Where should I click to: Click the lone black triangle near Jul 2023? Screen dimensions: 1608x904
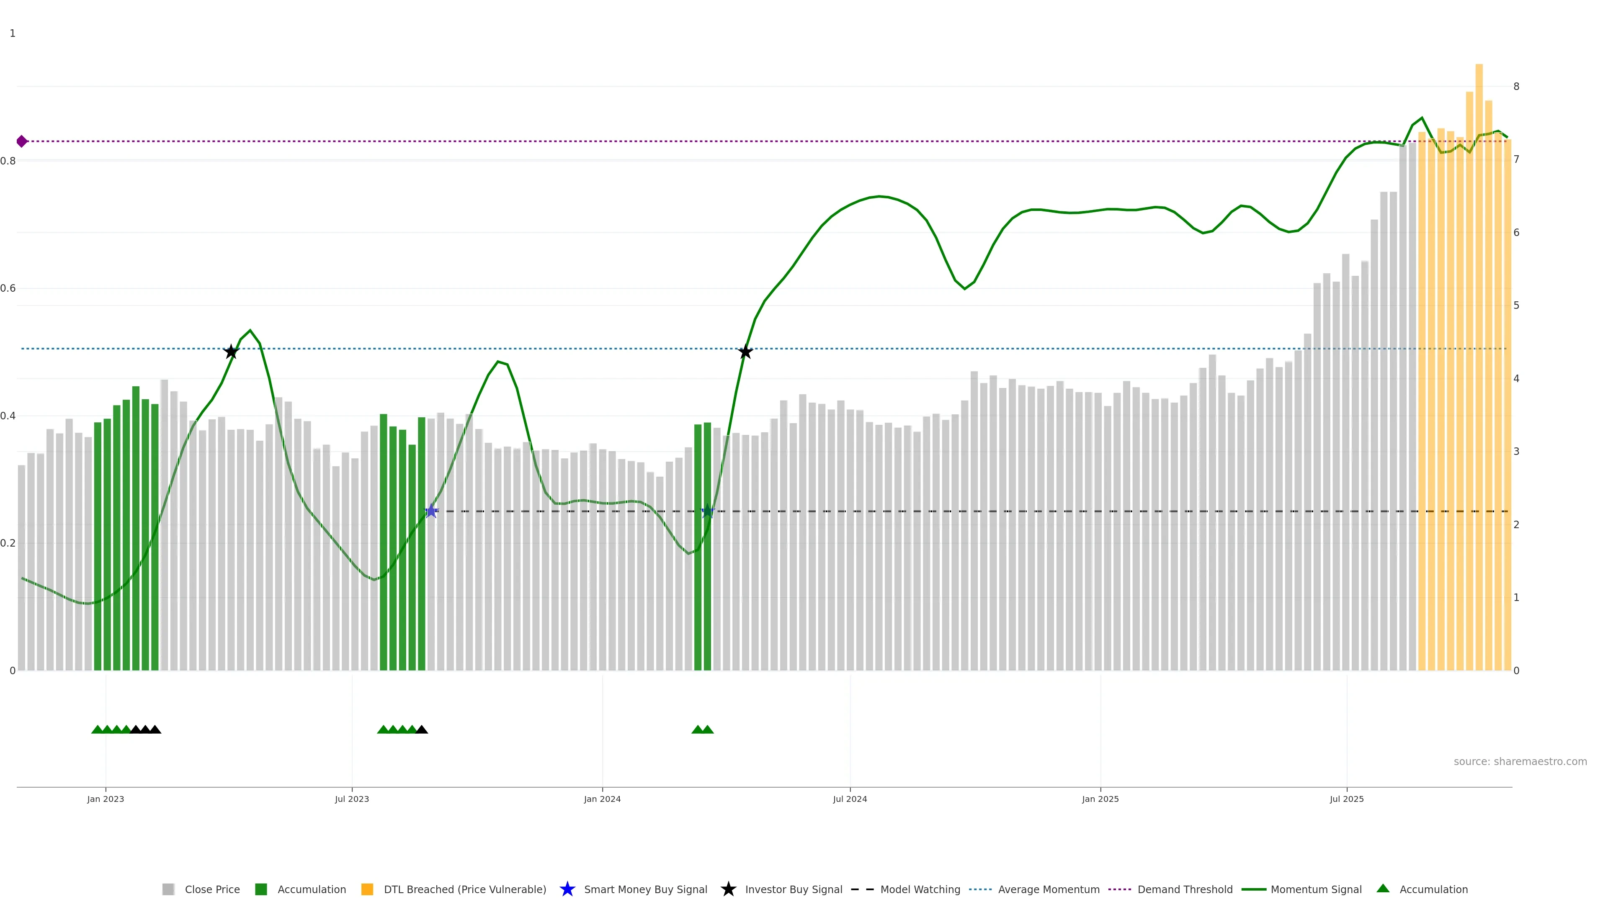pyautogui.click(x=422, y=729)
